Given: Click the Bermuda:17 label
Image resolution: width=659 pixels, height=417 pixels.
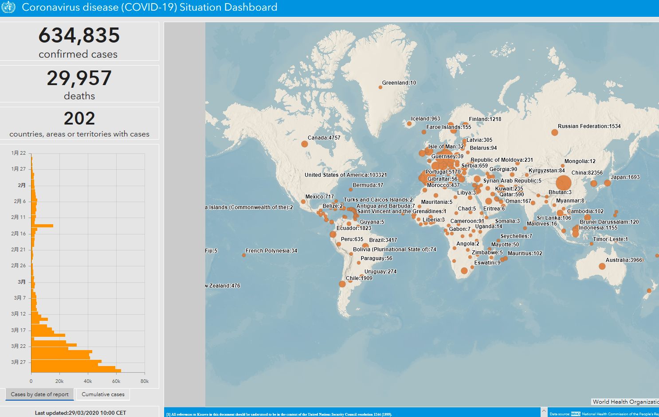Looking at the screenshot, I should point(368,185).
